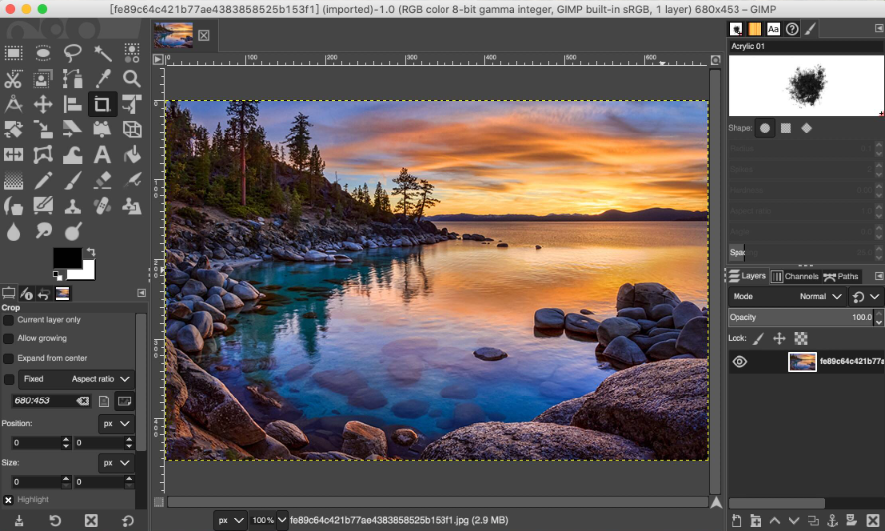Screen dimensions: 885x531
Task: Choose the Text tool
Action: [x=102, y=155]
